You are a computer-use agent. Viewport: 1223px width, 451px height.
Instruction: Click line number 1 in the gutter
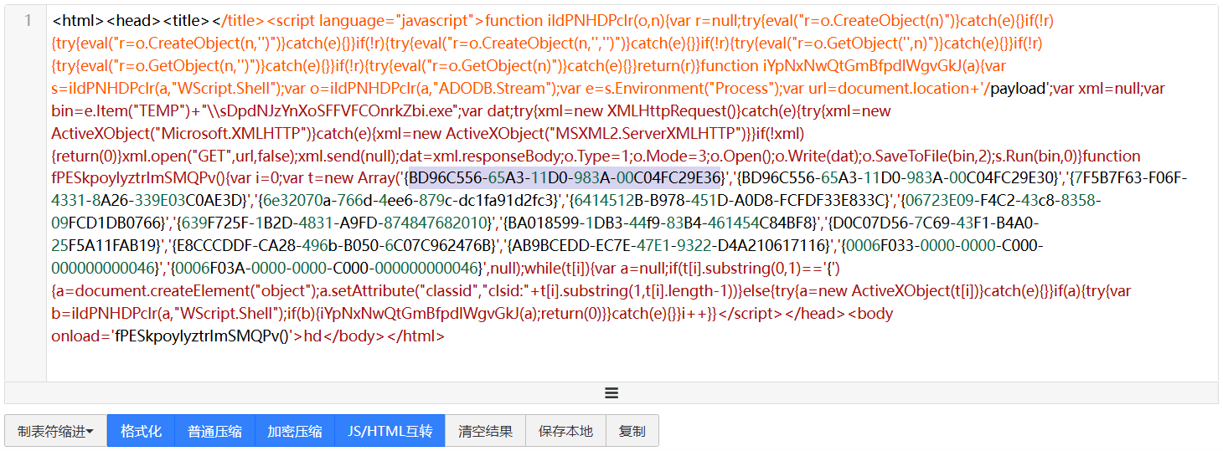[x=28, y=20]
